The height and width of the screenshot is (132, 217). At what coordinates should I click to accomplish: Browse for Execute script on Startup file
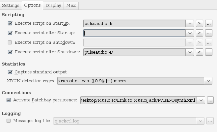coord(208,23)
